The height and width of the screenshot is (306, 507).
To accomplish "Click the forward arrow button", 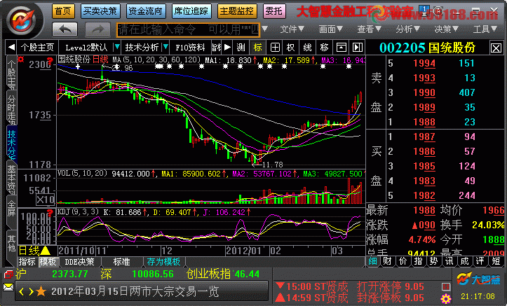I will pyautogui.click(x=97, y=29).
